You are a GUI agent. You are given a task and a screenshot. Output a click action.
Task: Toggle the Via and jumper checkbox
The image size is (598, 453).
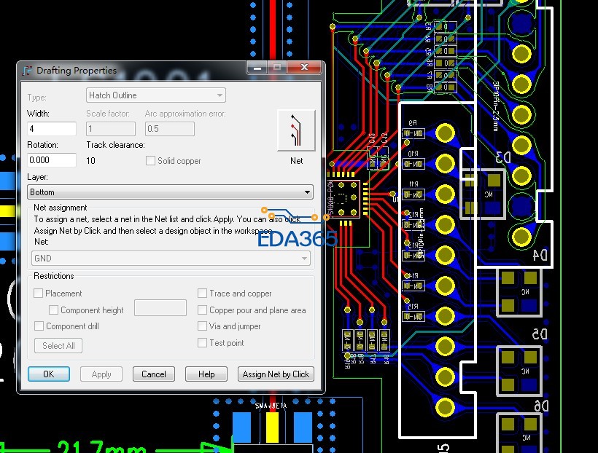coord(202,326)
